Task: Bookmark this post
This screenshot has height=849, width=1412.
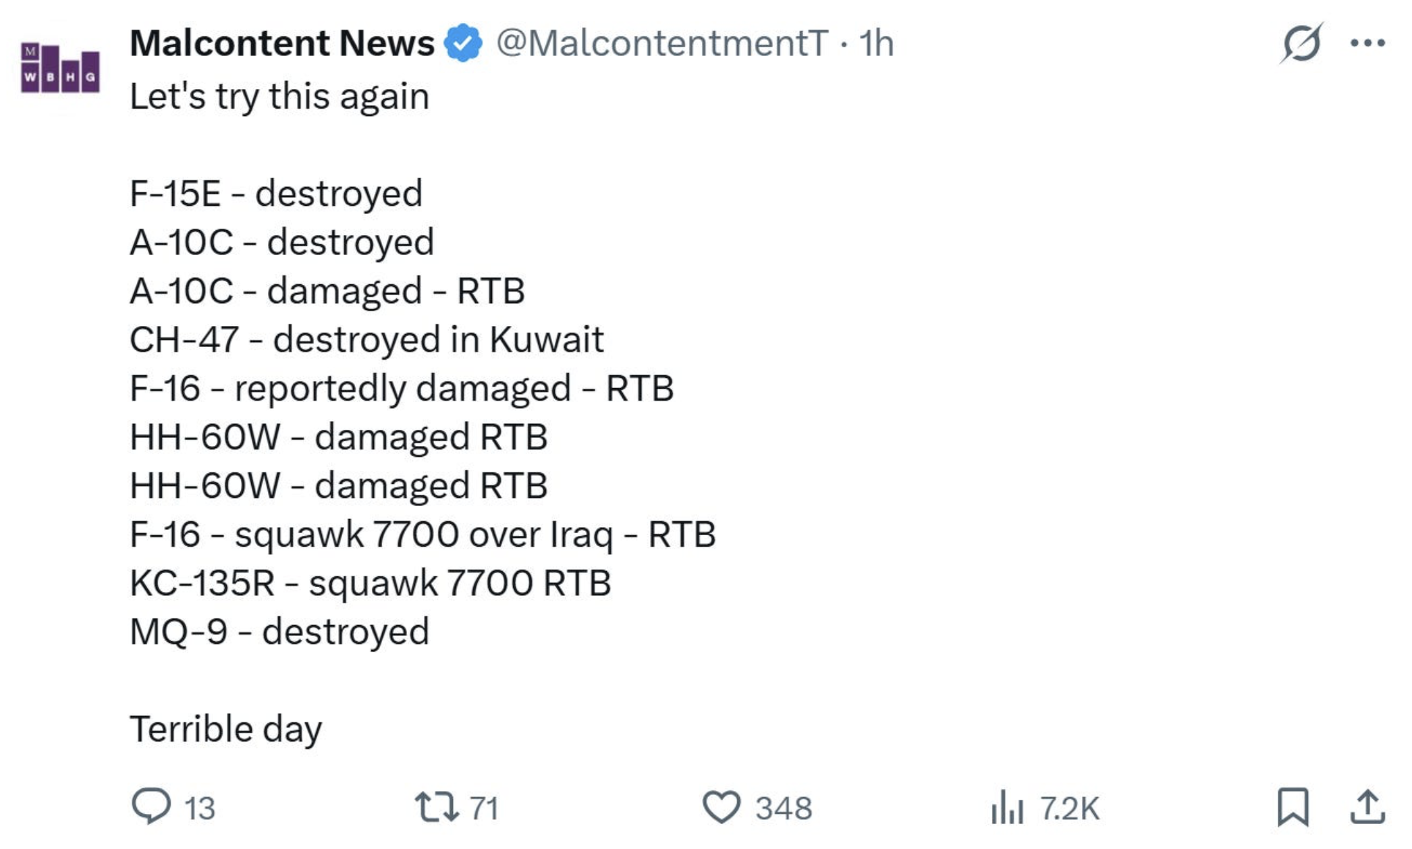Action: click(x=1293, y=807)
